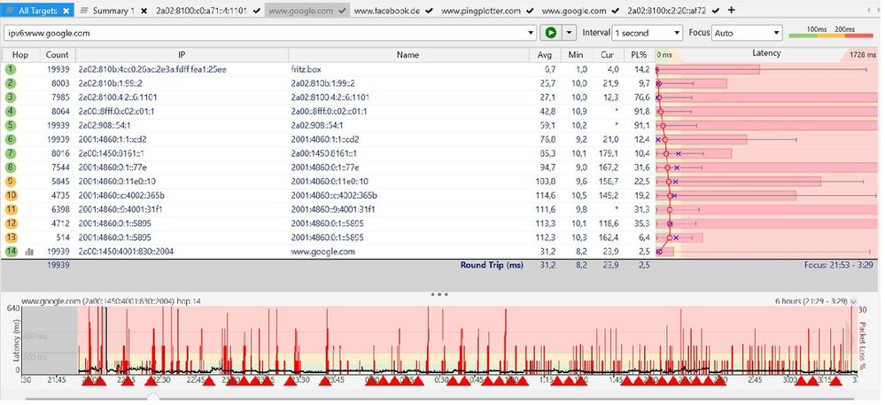Switch to the All Targets tab

pyautogui.click(x=36, y=11)
